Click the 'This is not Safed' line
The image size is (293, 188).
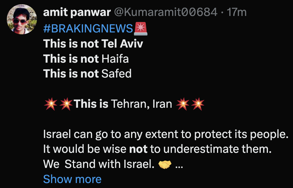tap(87, 73)
